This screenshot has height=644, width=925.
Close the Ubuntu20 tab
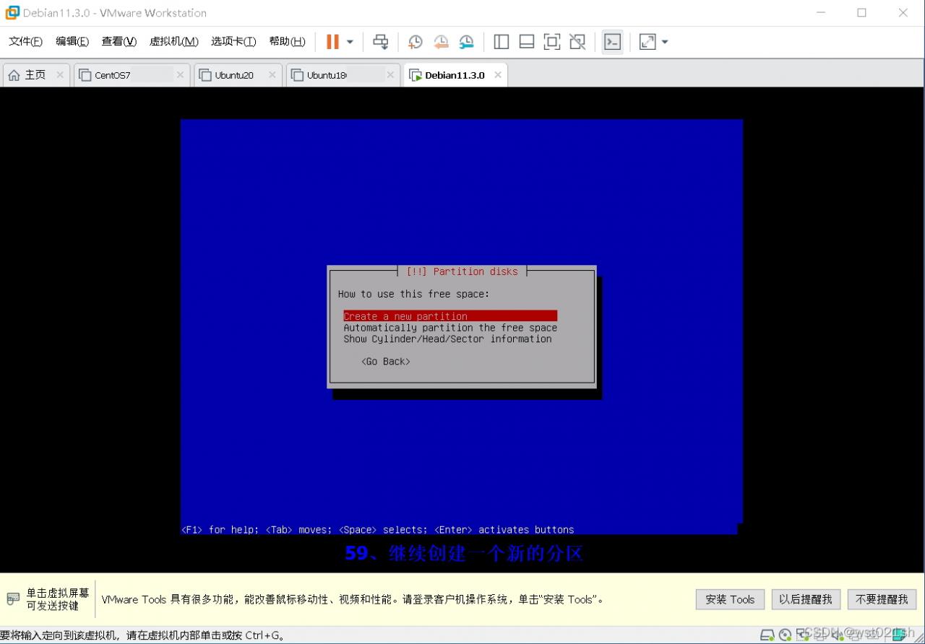click(x=272, y=75)
